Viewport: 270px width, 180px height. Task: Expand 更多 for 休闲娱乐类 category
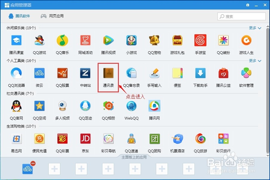pos(252,27)
